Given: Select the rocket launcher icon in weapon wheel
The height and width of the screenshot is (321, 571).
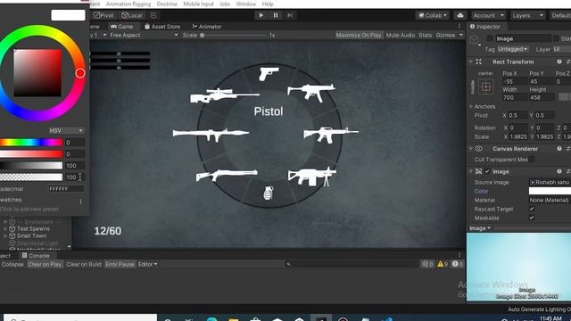Looking at the screenshot, I should point(211,135).
